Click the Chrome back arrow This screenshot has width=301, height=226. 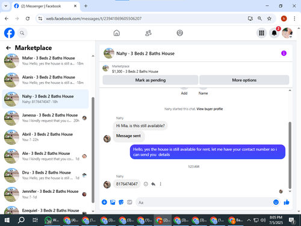[7, 19]
